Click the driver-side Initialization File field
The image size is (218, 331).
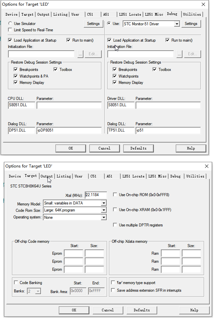[141, 54]
